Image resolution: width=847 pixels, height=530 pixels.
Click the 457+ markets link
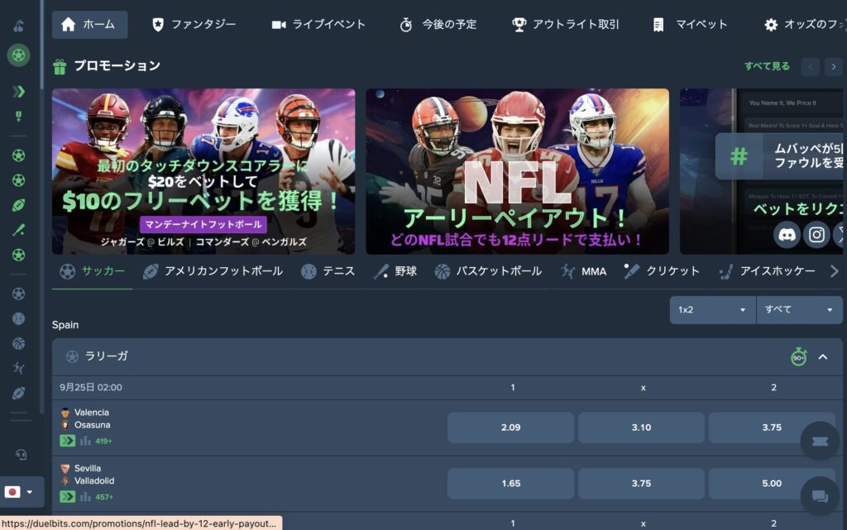point(103,497)
